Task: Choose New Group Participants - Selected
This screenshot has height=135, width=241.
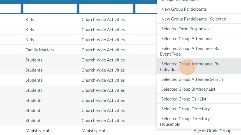Action: pyautogui.click(x=194, y=19)
